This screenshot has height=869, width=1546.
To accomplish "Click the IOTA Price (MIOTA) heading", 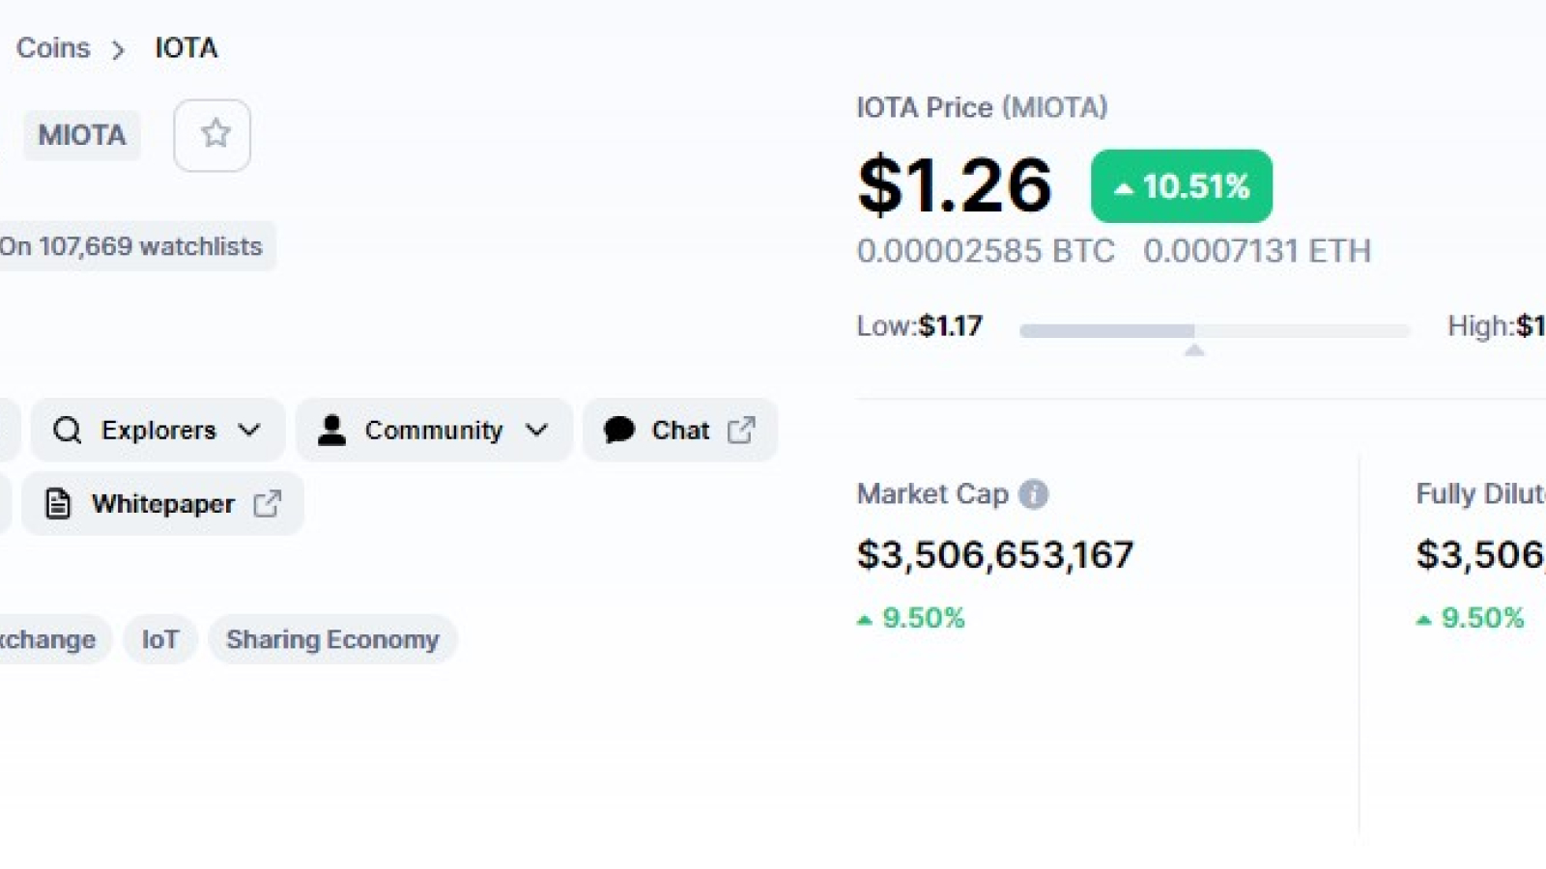I will [982, 107].
